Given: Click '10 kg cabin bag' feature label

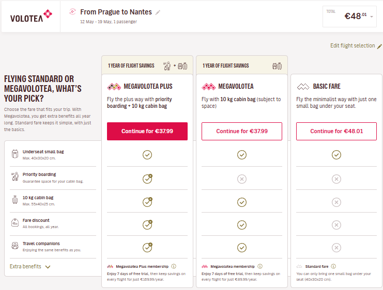Looking at the screenshot, I should [38, 198].
